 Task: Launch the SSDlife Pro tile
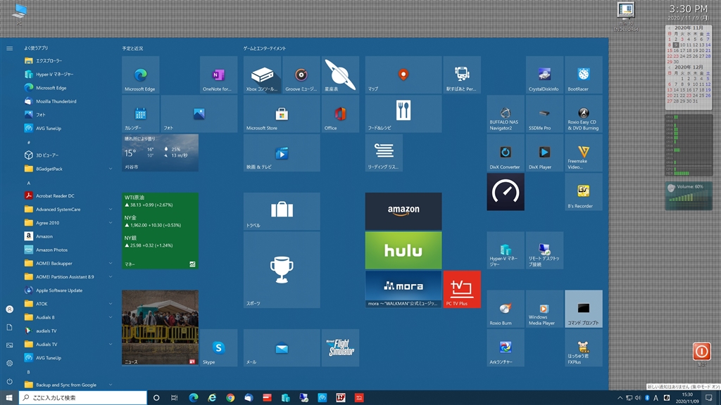[x=544, y=114]
